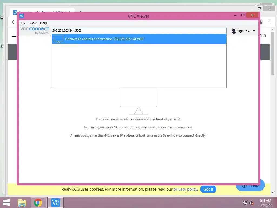The height and width of the screenshot is (208, 277).
Task: Click the VNC Viewer title bar icon
Action: (22, 16)
